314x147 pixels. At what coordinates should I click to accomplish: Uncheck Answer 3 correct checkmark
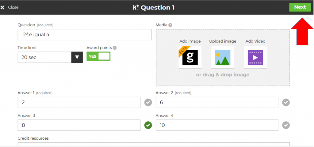(148, 125)
